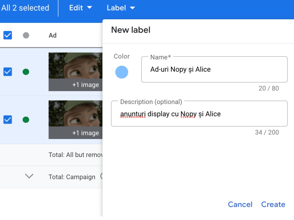
Task: Open the Edit dropdown menu
Action: [80, 8]
